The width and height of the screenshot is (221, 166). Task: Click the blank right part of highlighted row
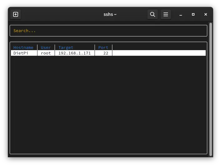(x=159, y=53)
